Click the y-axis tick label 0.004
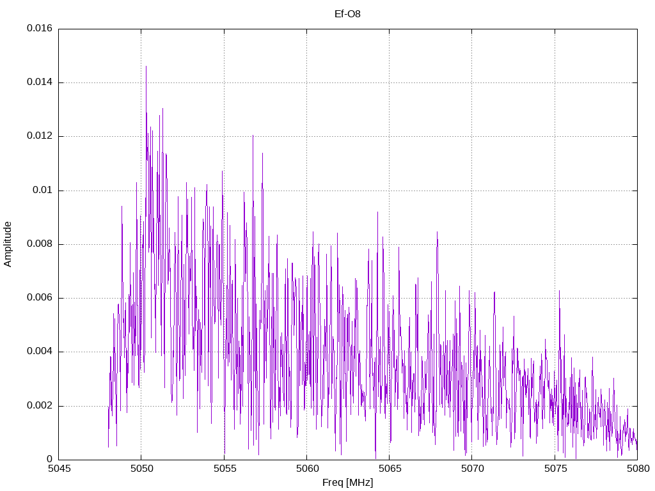Image resolution: width=655 pixels, height=491 pixels. coord(40,352)
